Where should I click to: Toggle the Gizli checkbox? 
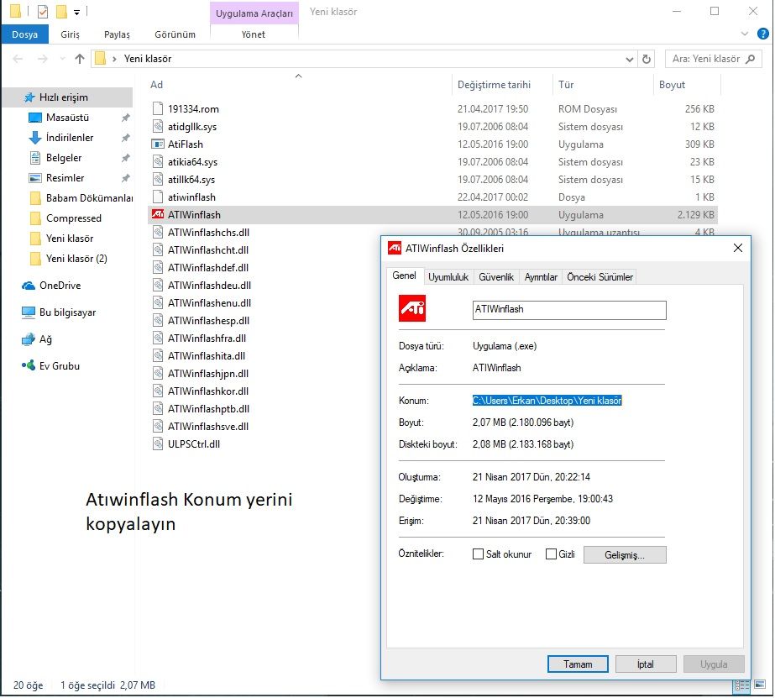pos(551,554)
